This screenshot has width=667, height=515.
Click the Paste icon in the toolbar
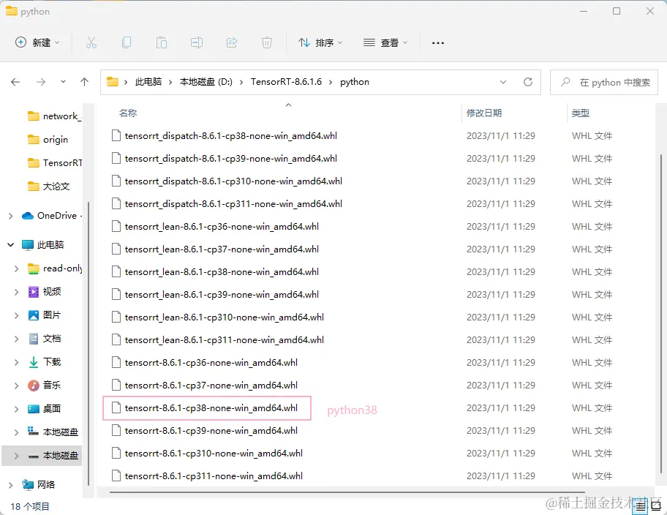162,42
